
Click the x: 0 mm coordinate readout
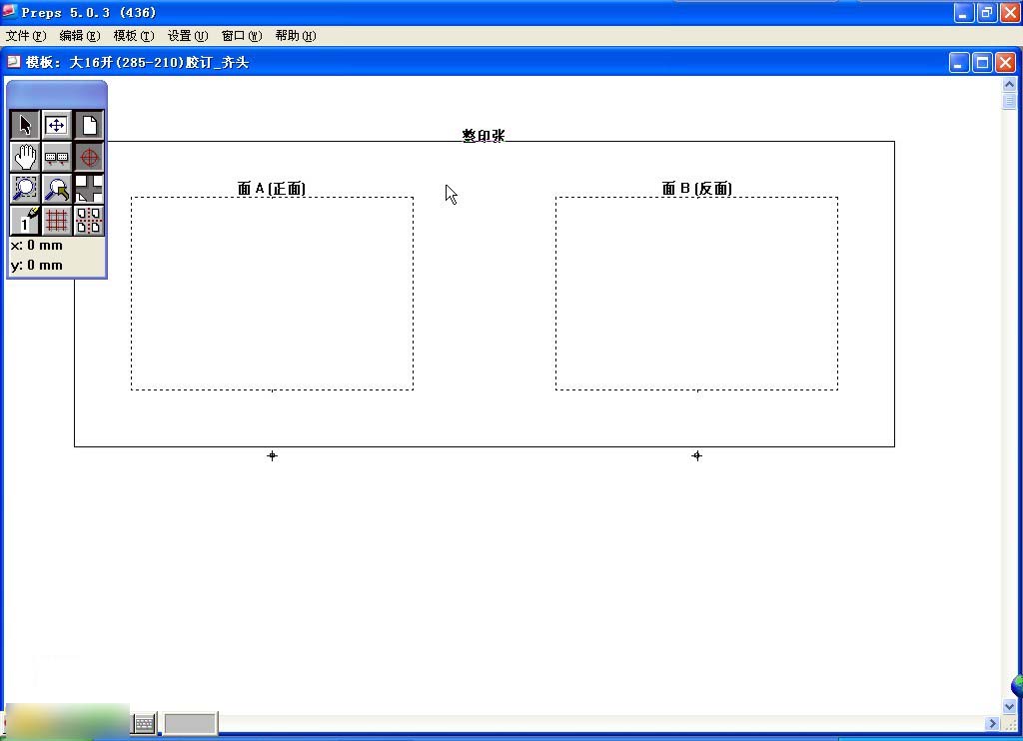pos(37,246)
